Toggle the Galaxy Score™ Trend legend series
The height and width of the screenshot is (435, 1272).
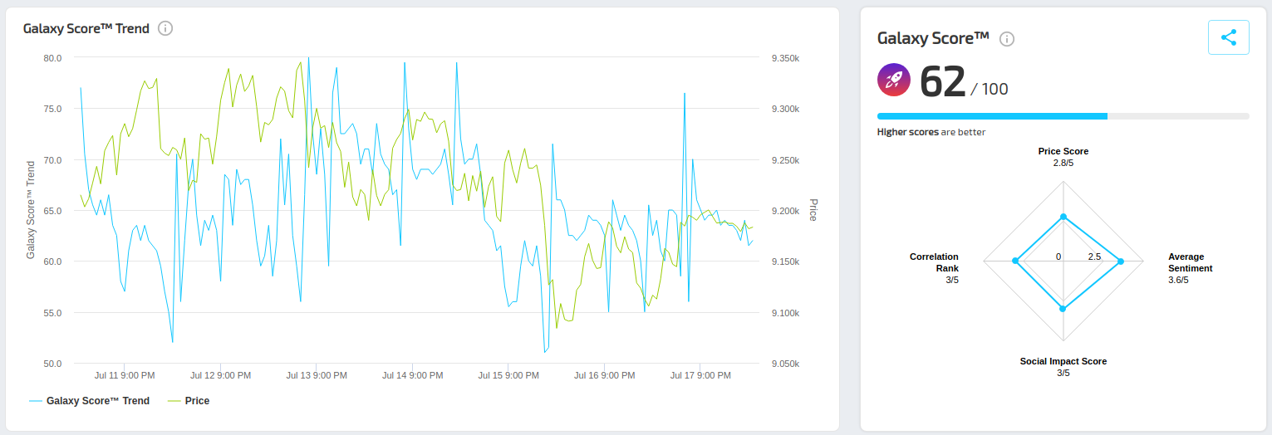pyautogui.click(x=89, y=401)
